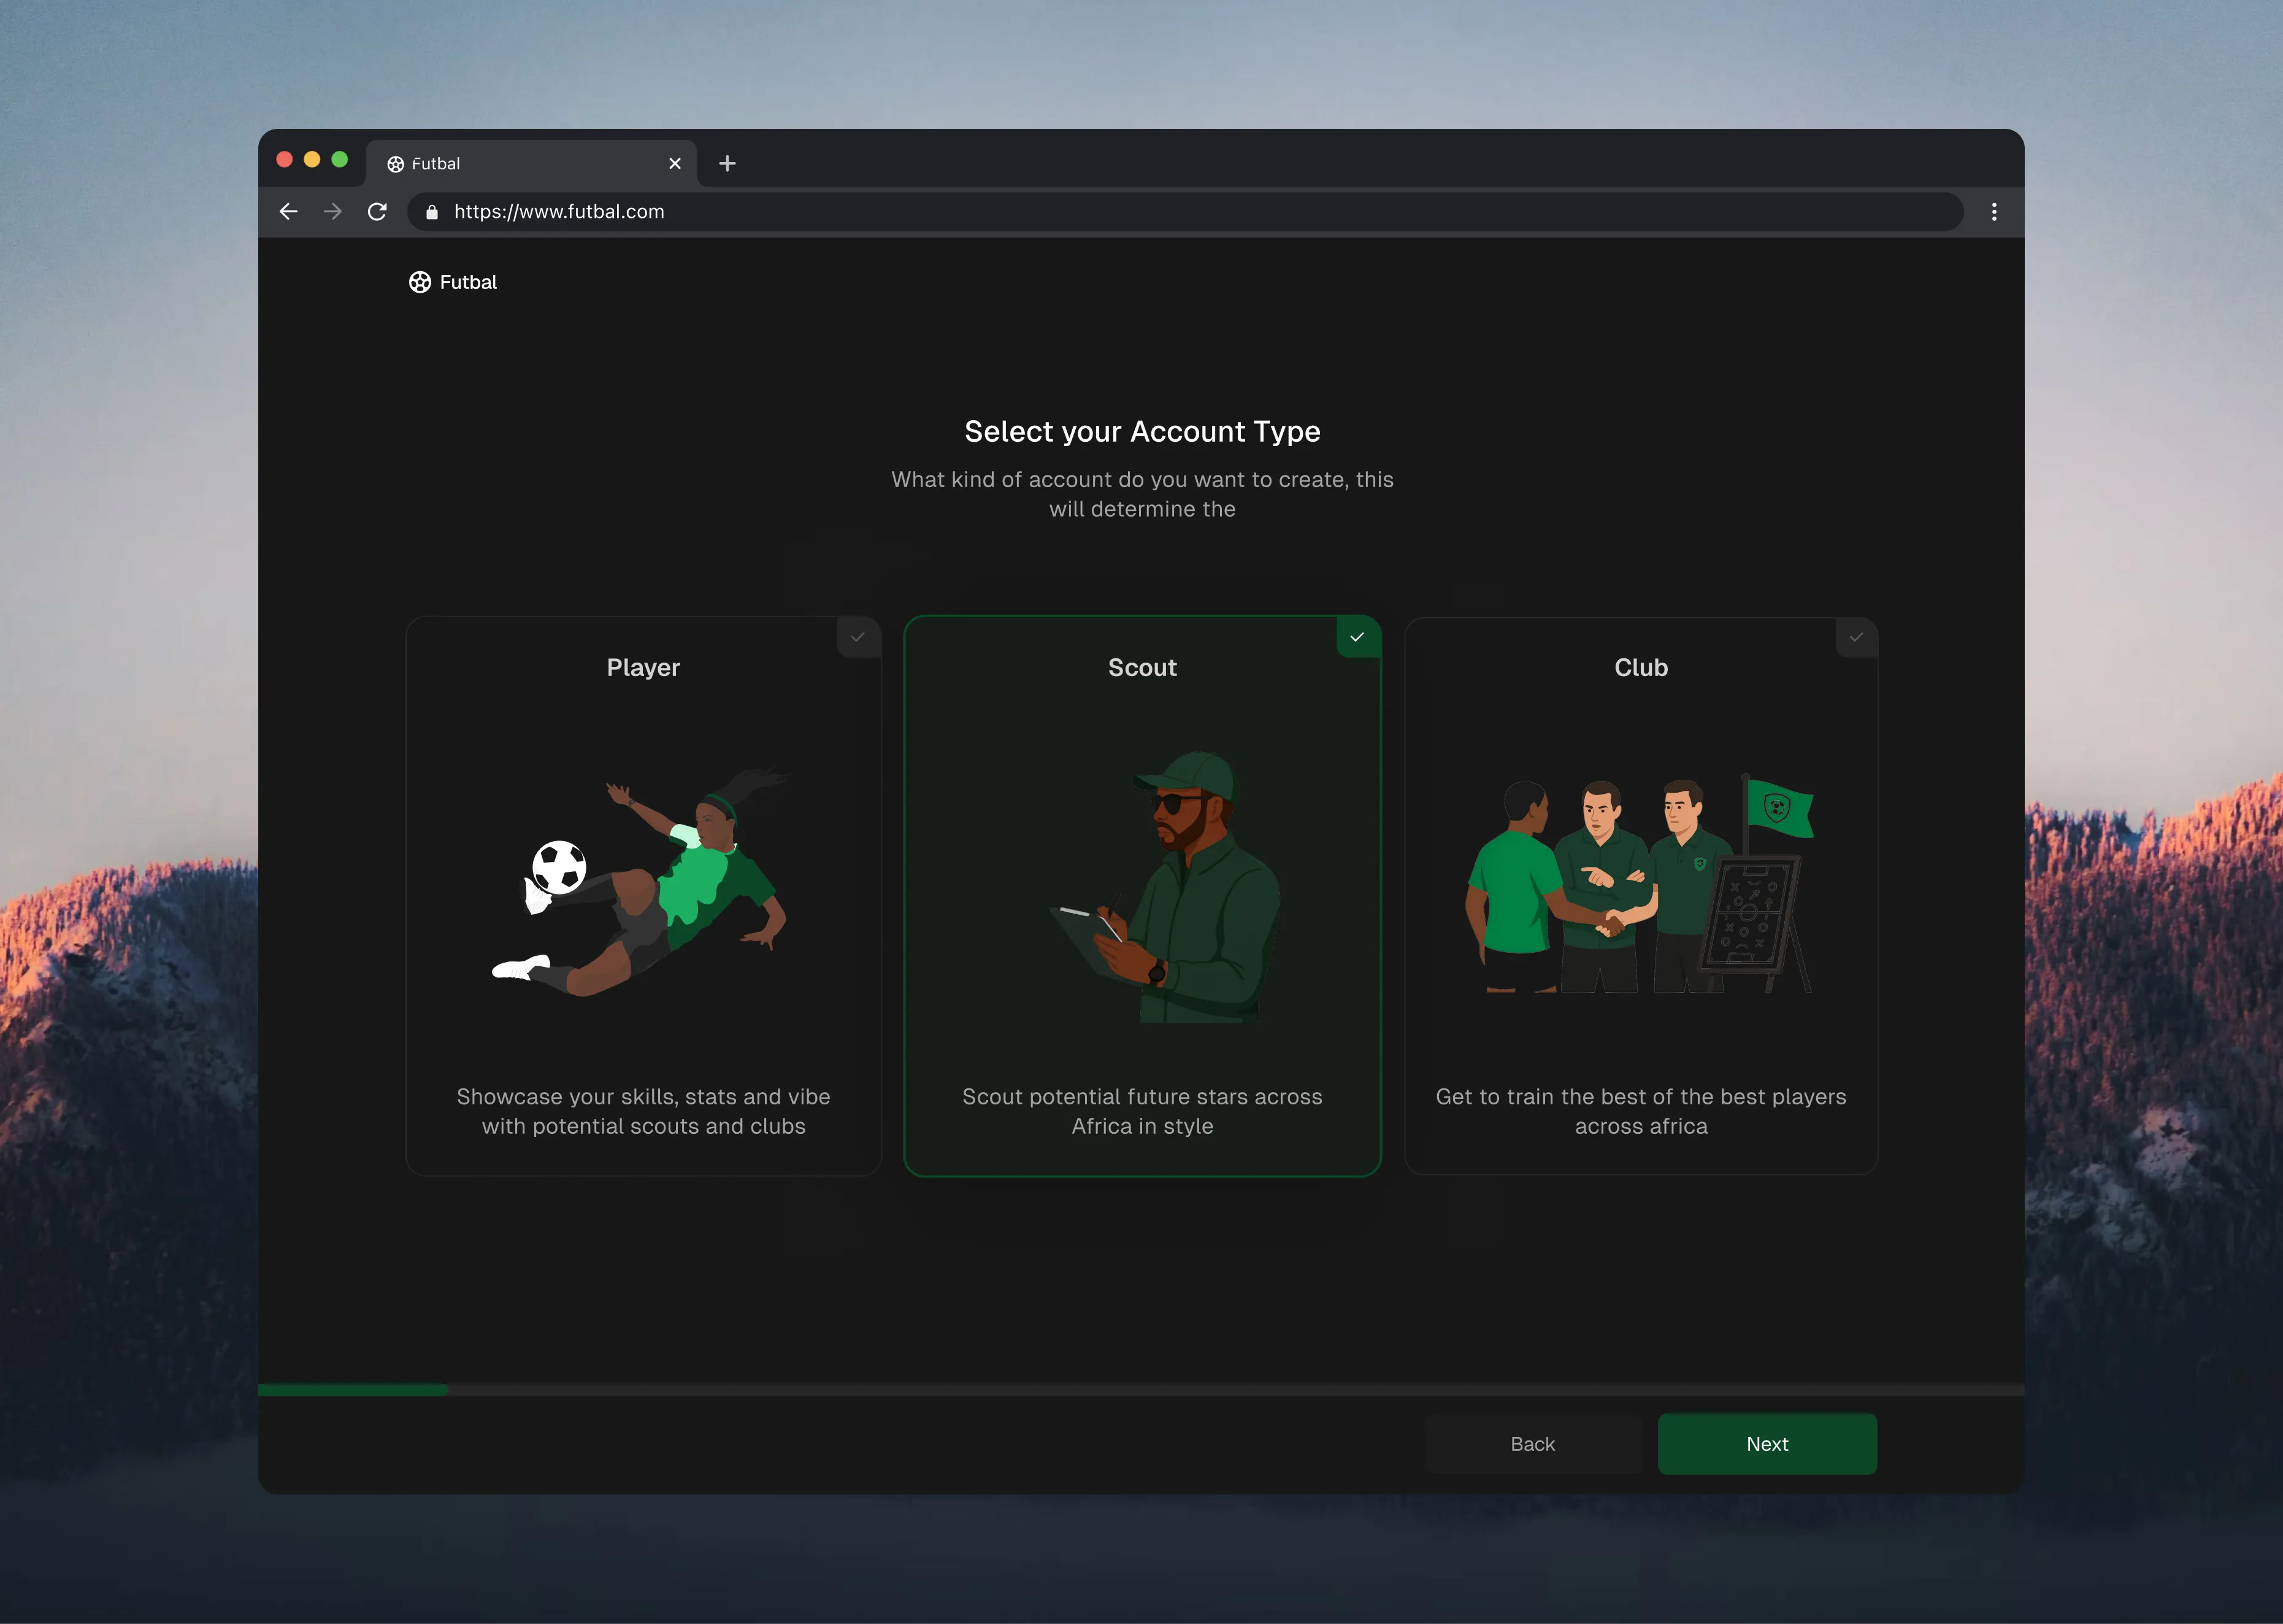Click the Futbal favicon on the tab
2283x1624 pixels.
pyautogui.click(x=396, y=163)
